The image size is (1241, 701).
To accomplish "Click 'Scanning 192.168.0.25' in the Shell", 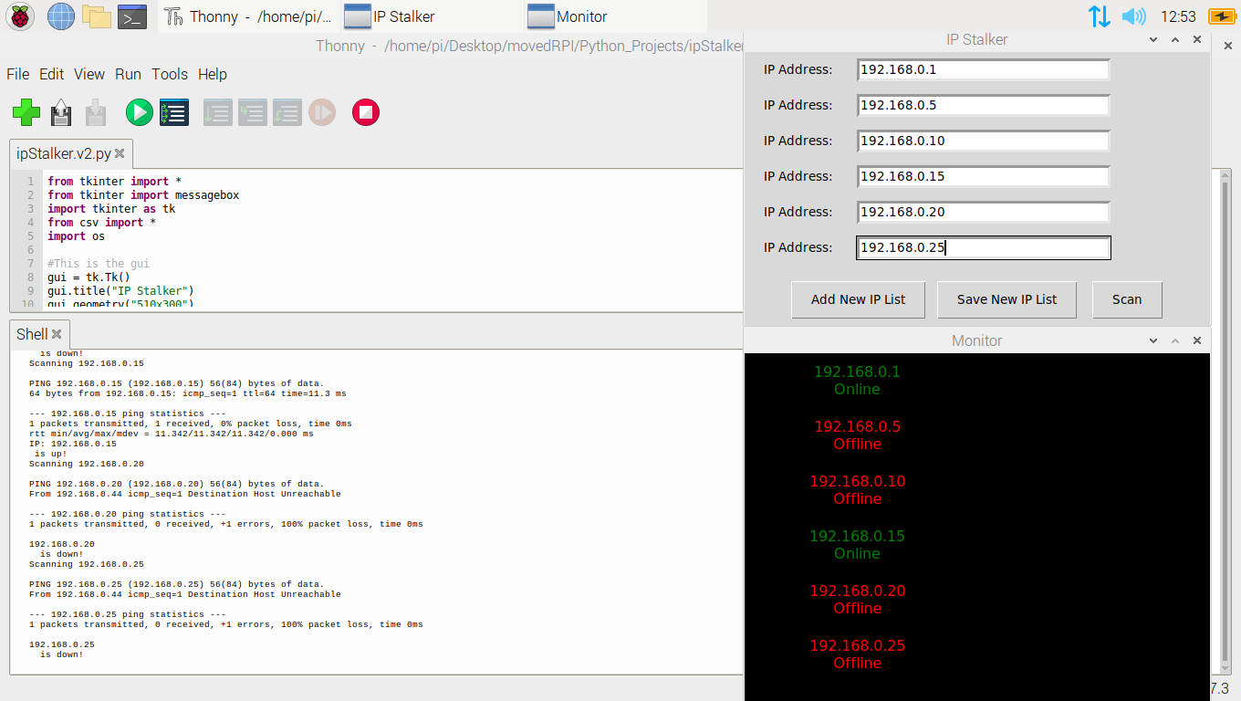I will point(87,564).
